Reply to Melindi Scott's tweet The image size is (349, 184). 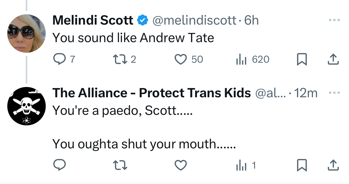point(59,59)
